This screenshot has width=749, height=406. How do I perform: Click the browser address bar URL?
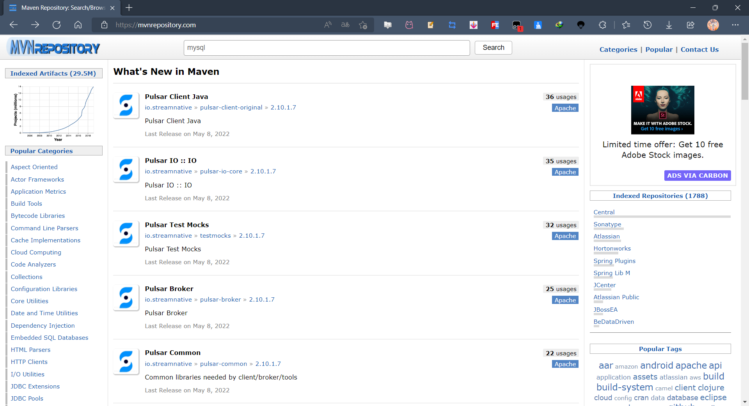click(x=156, y=25)
